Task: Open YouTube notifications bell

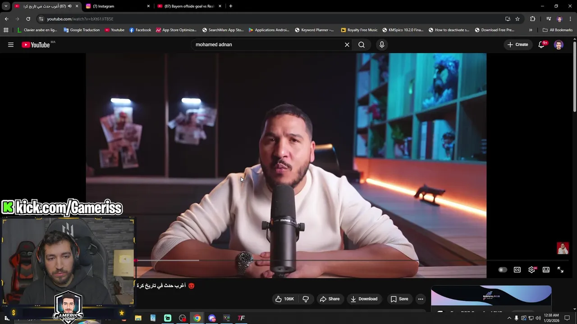Action: 541,45
